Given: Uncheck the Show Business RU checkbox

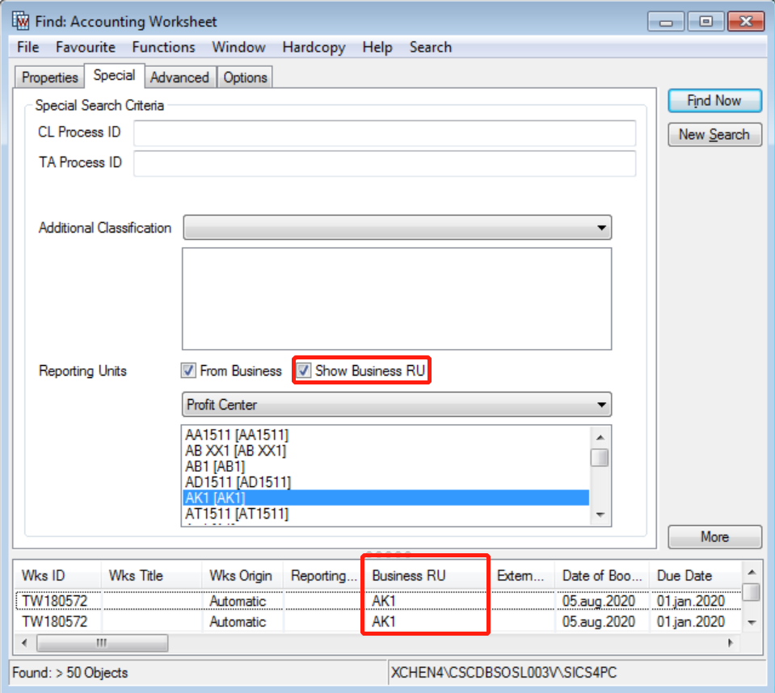Looking at the screenshot, I should click(304, 371).
